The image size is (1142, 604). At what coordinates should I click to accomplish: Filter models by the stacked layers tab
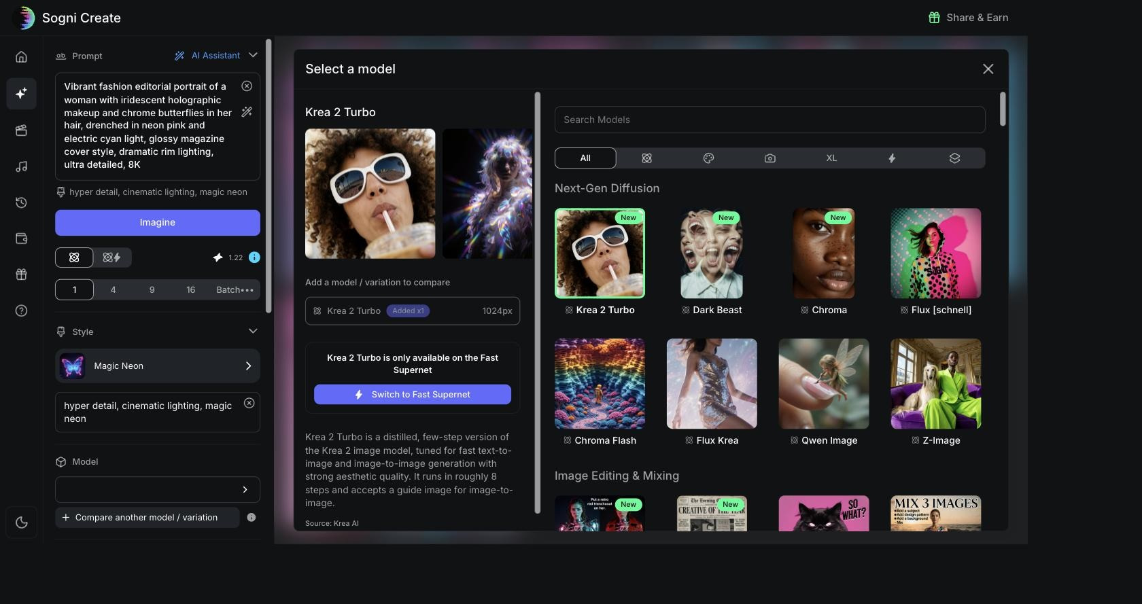click(x=954, y=158)
